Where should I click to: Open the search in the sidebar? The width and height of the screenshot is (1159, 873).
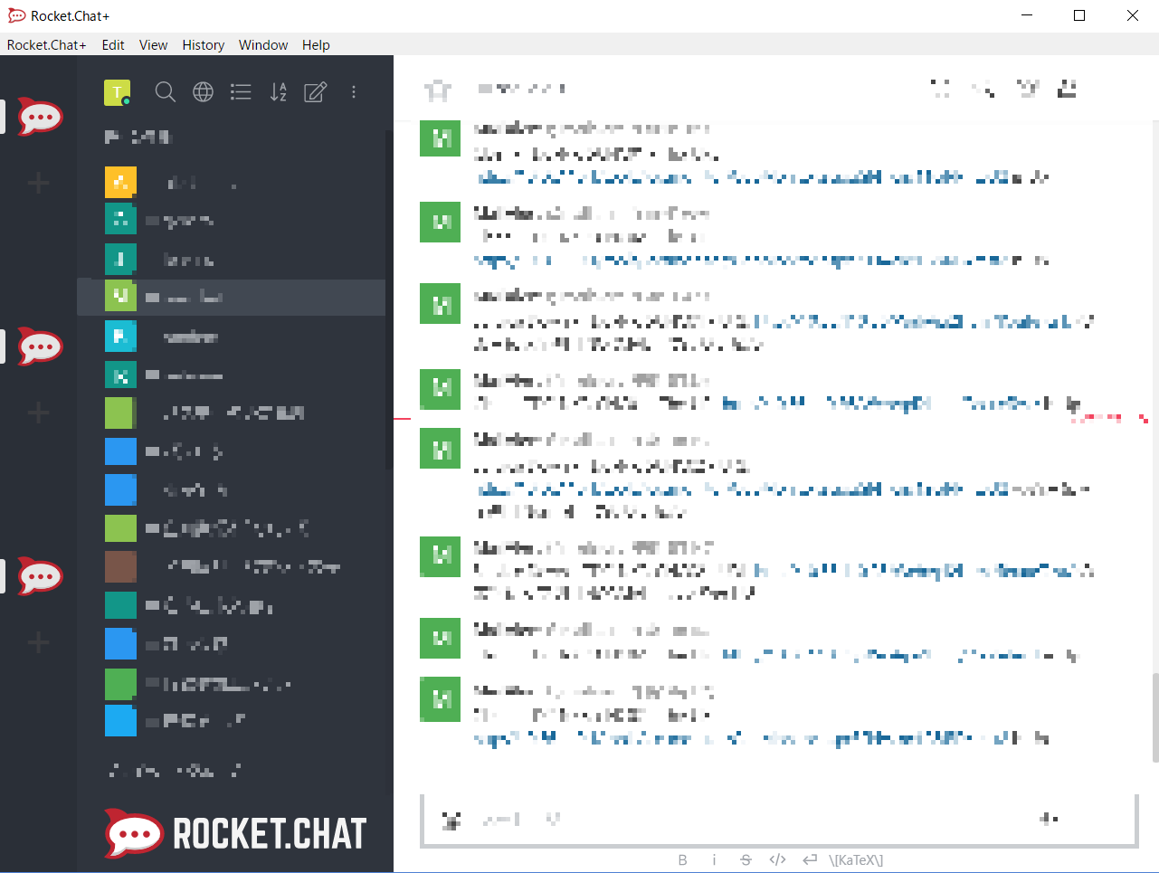[166, 91]
